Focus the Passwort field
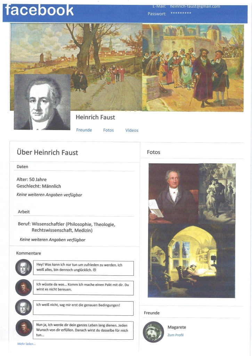 pos(181,14)
